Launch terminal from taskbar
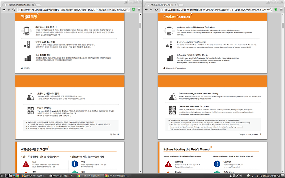The image size is (285, 178). click(7, 176)
